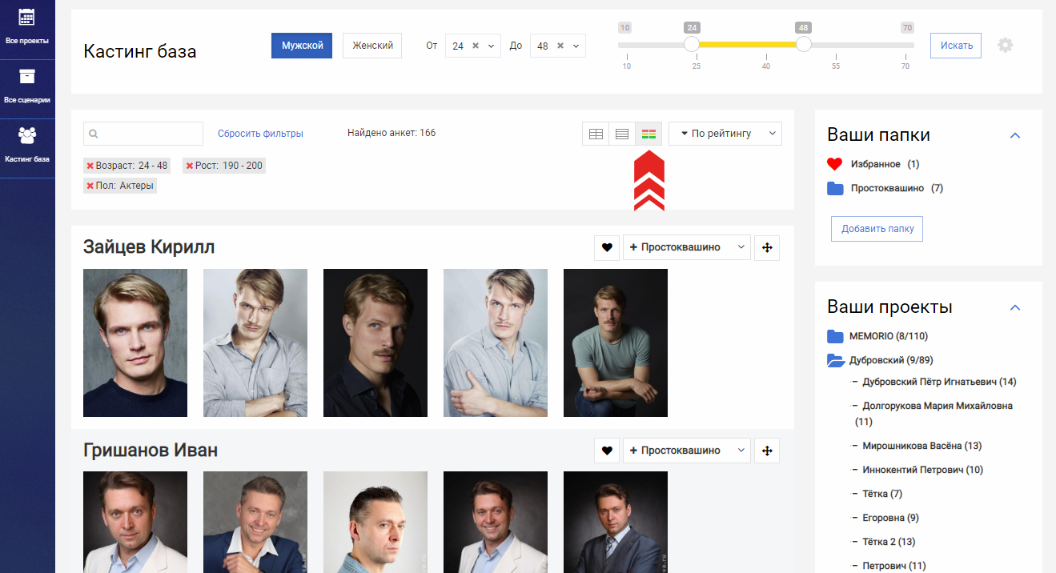Click Искать to run the search
Viewport: 1056px width, 573px height.
point(956,46)
